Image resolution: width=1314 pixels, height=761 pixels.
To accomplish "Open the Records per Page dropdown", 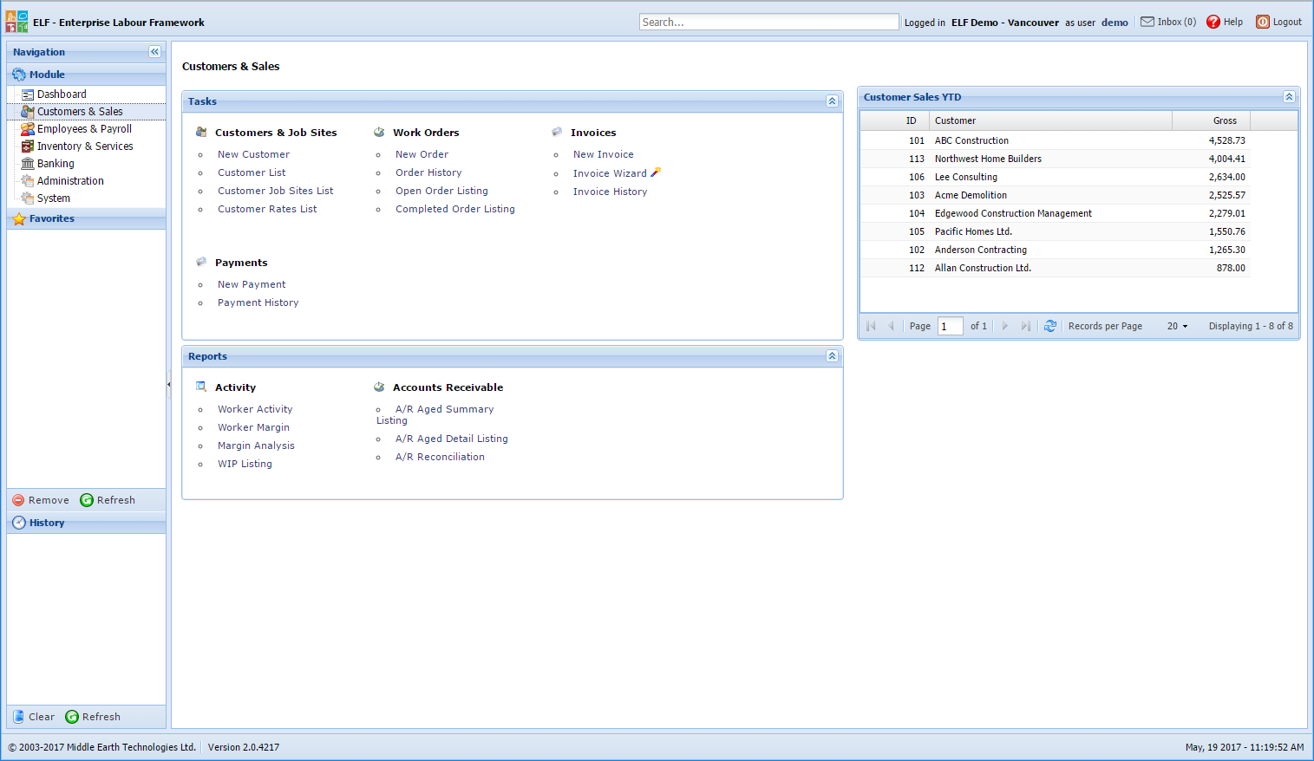I will [x=1176, y=325].
